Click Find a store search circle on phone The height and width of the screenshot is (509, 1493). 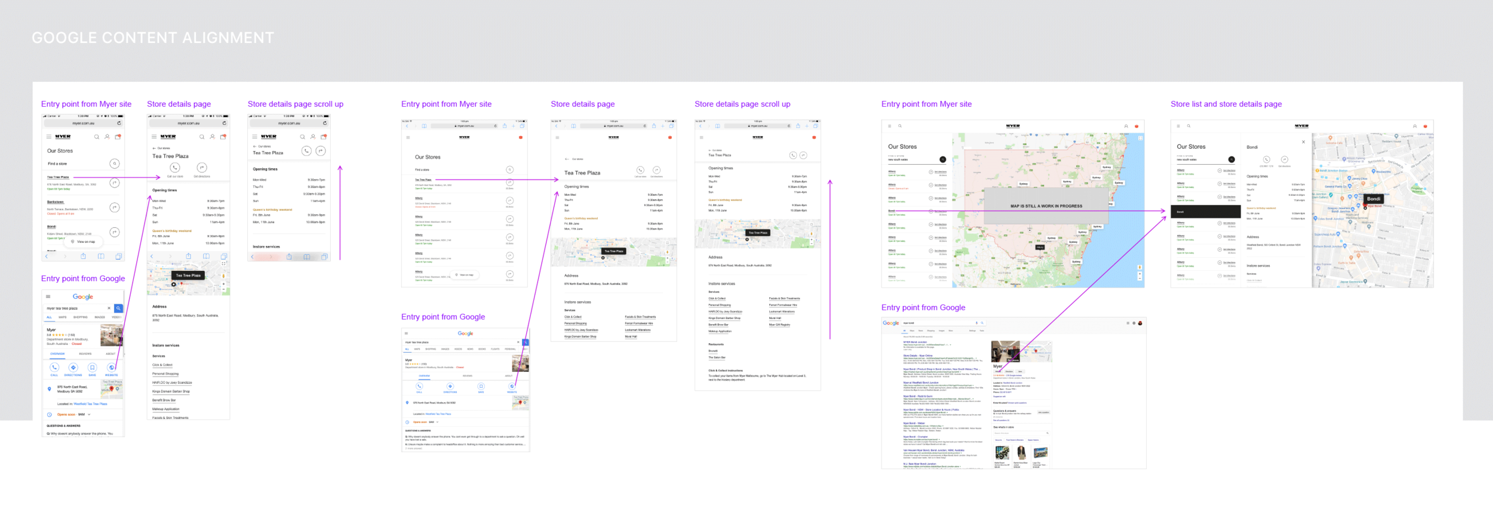(115, 164)
